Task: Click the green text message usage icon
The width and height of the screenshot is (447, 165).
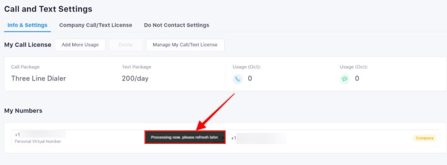Action: (344, 79)
